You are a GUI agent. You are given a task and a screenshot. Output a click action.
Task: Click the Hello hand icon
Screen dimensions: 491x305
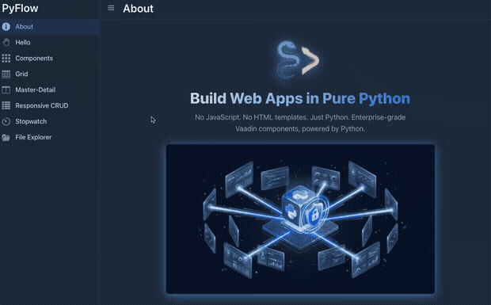pyautogui.click(x=6, y=42)
